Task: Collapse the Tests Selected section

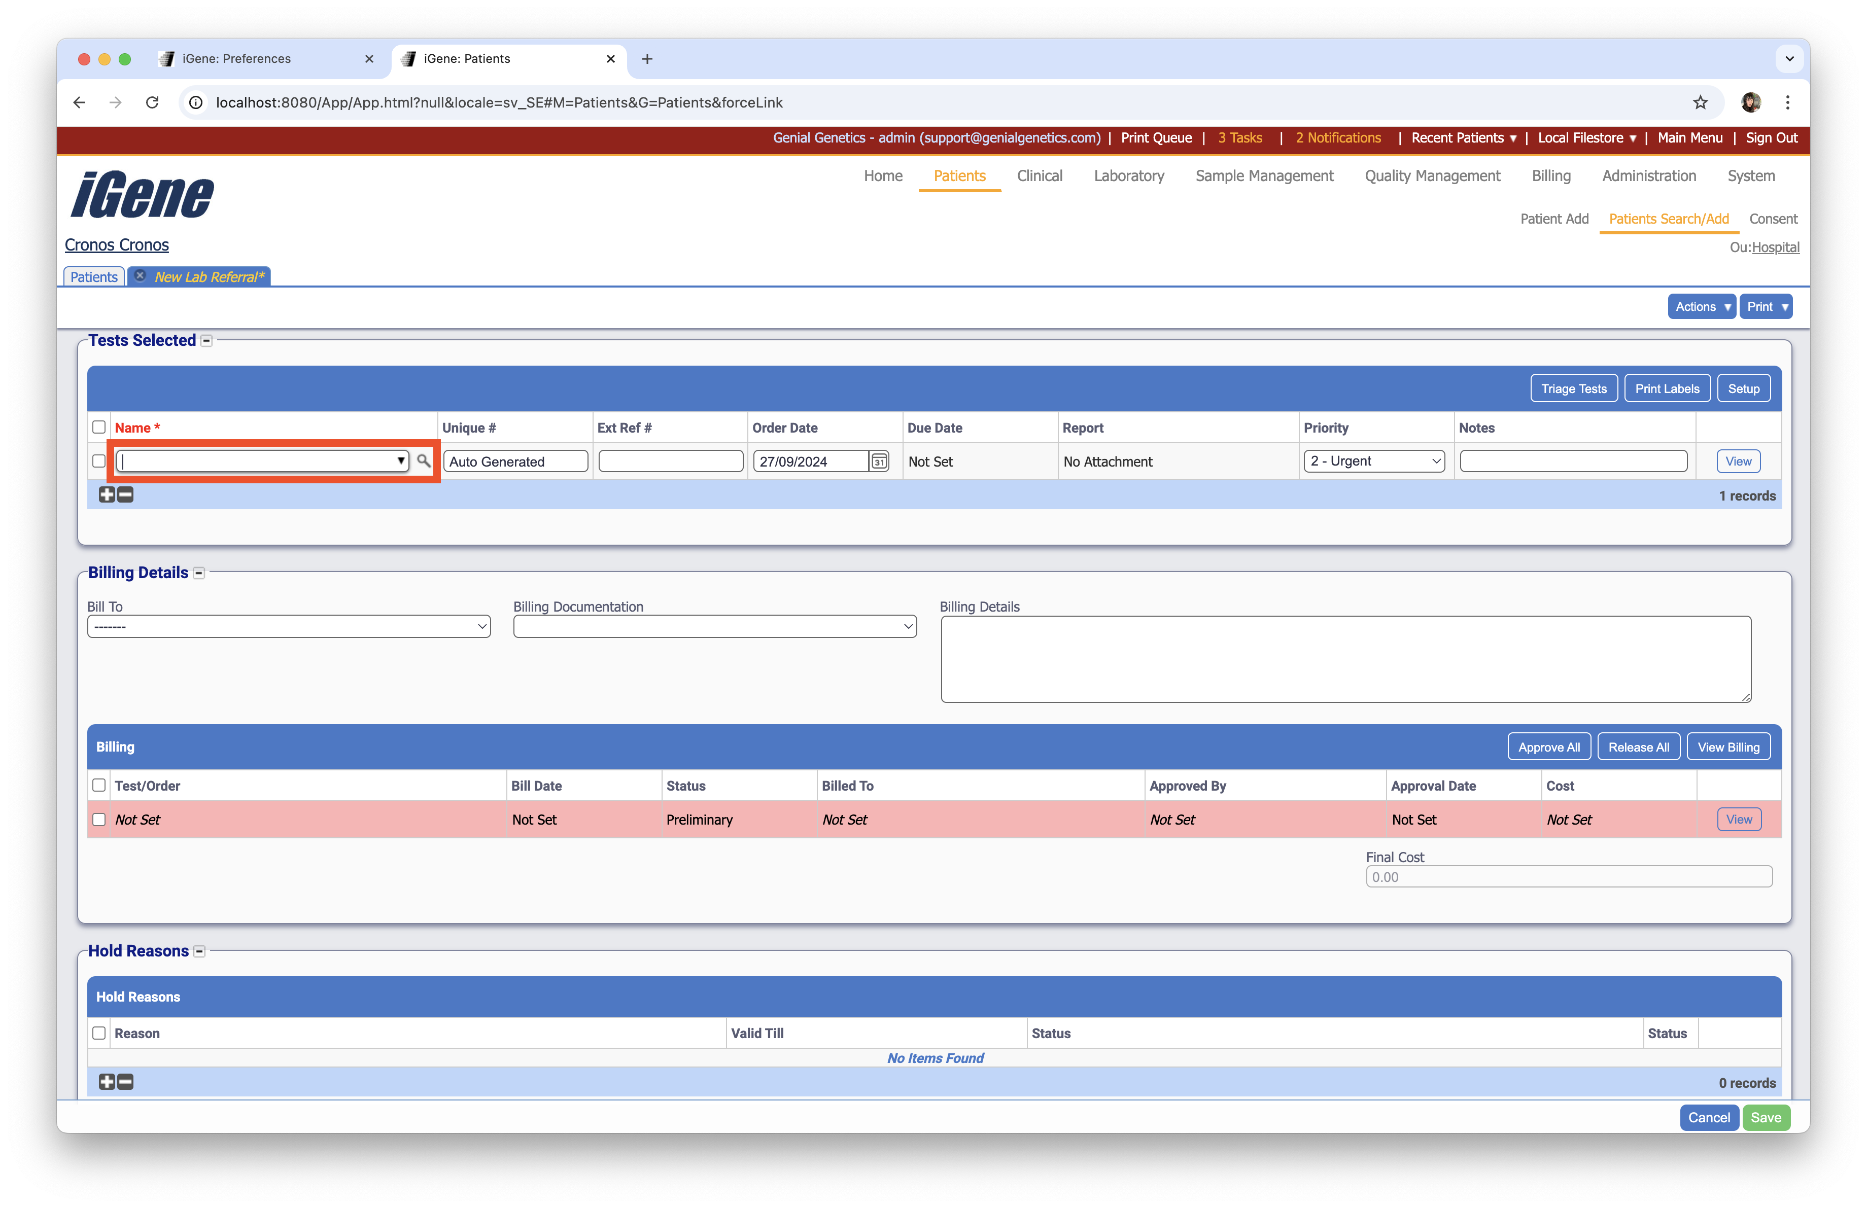Action: click(x=206, y=340)
